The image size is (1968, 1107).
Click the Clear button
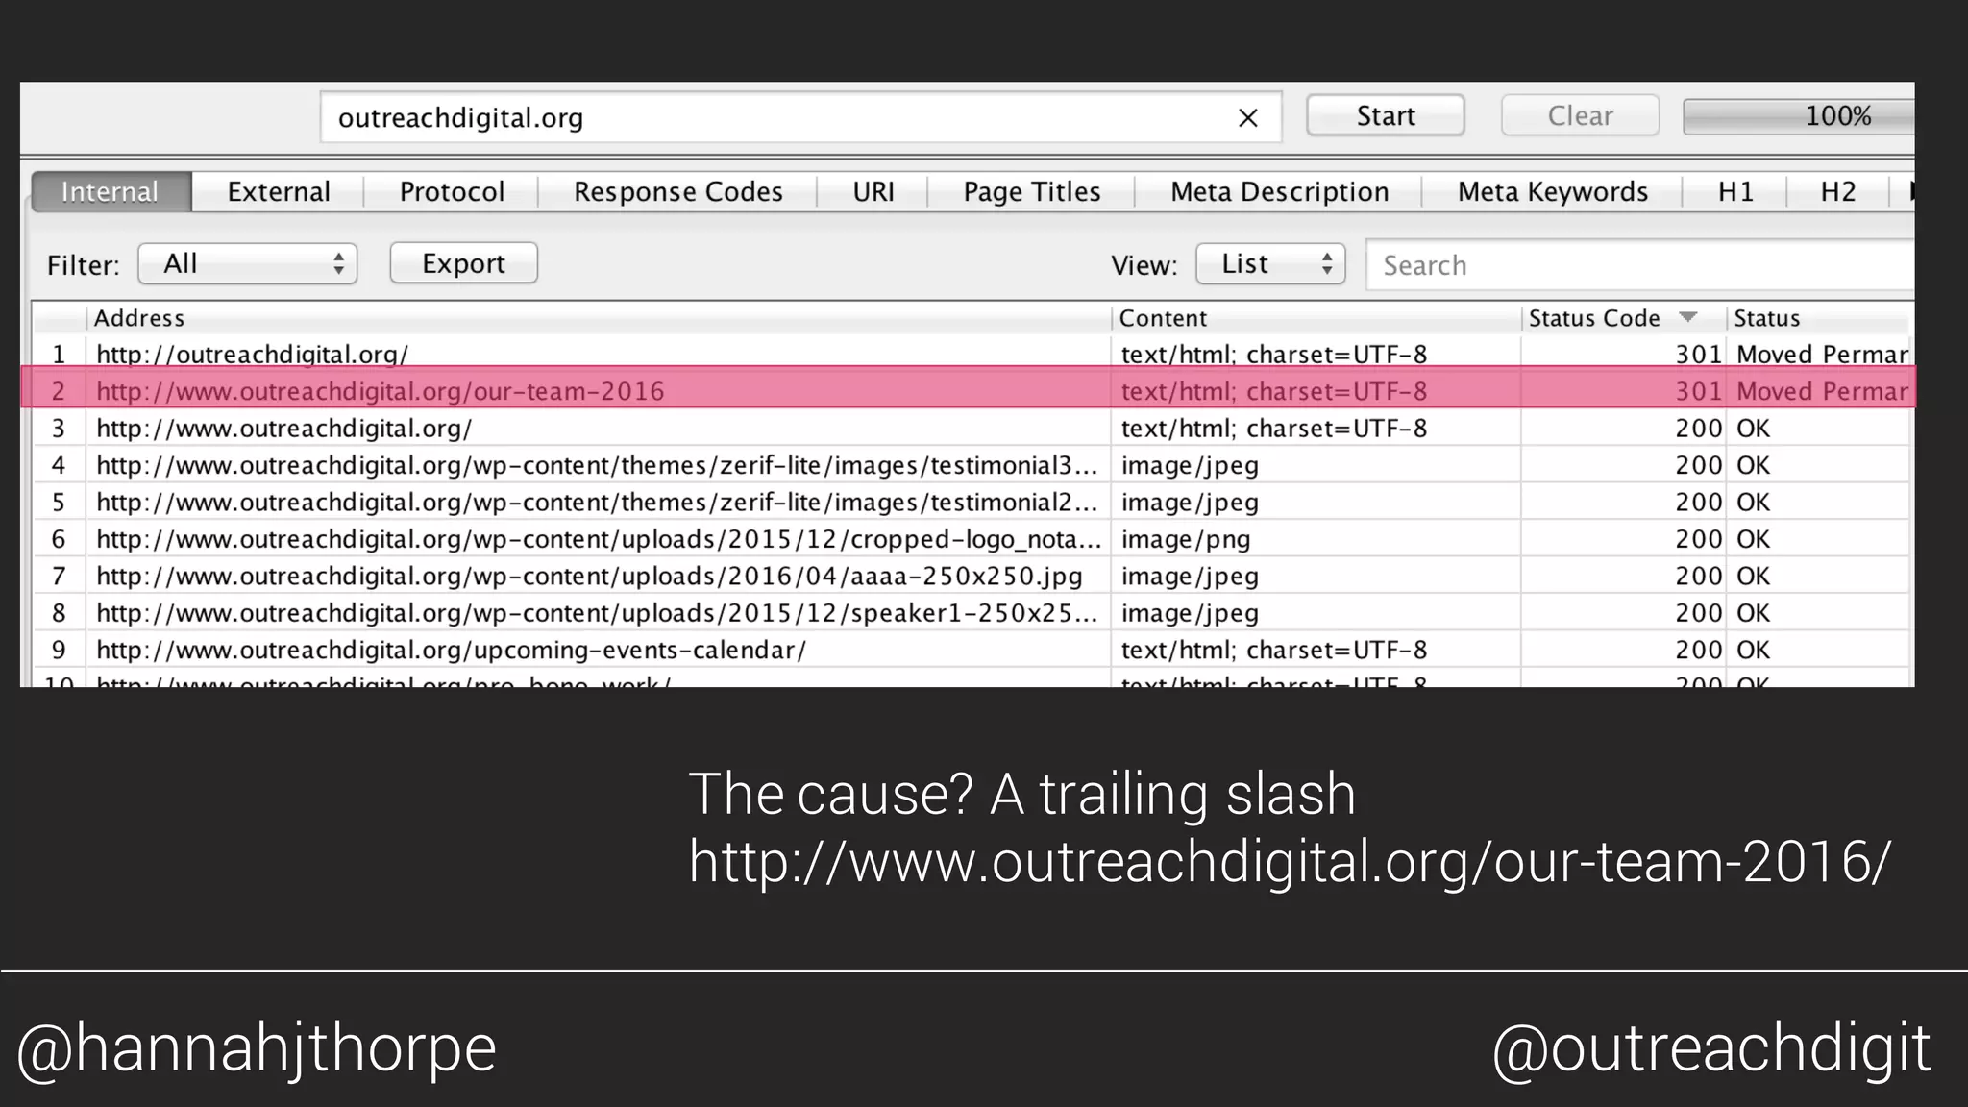click(1580, 115)
